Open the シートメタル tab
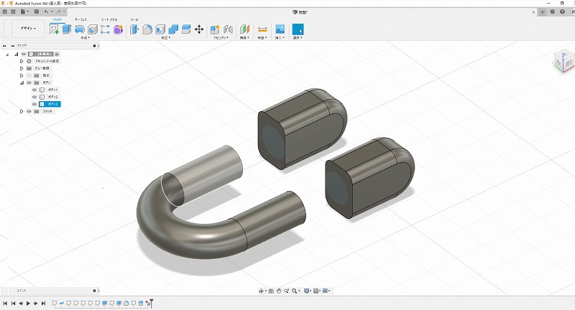The height and width of the screenshot is (310, 575). coord(109,19)
